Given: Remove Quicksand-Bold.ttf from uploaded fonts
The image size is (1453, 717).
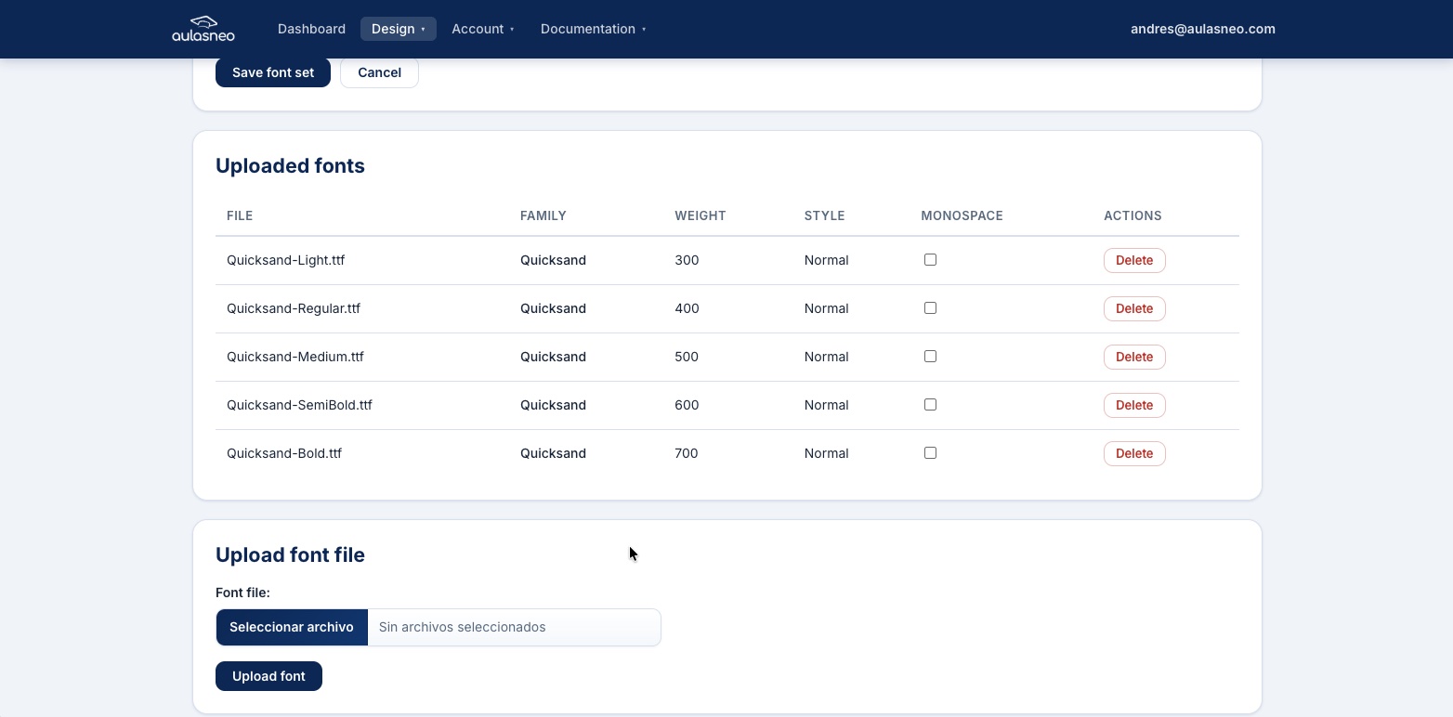Looking at the screenshot, I should (1133, 454).
